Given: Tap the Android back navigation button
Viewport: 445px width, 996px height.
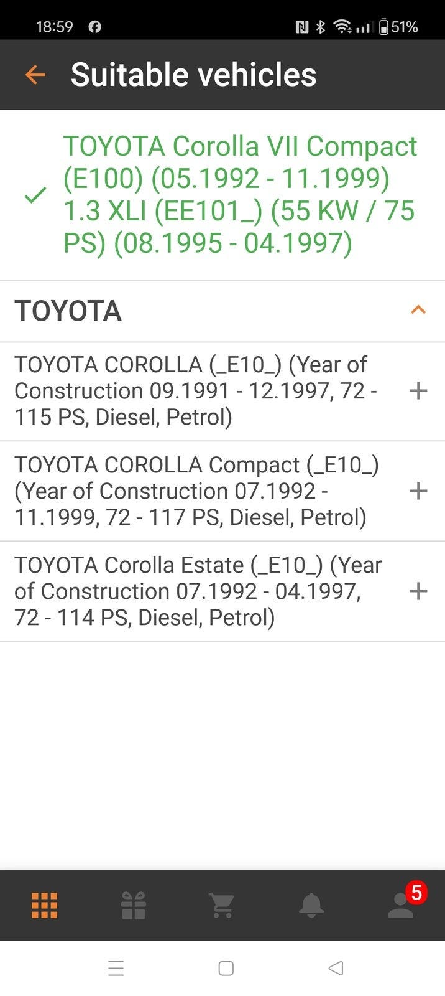Looking at the screenshot, I should point(336,968).
